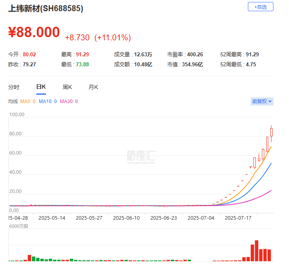289x272 pixels.
Task: Click the MA30 moving average label
Action: point(69,101)
